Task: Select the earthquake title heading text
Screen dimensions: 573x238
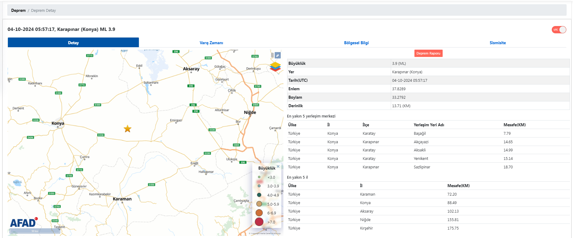Action: 61,29
